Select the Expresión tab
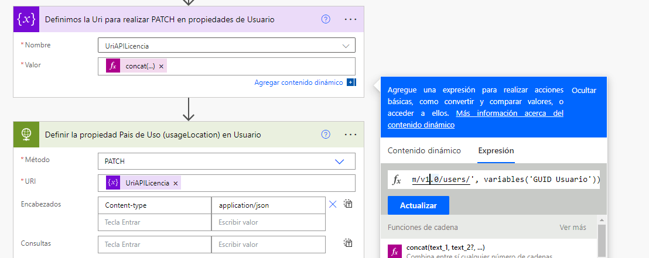Image resolution: width=649 pixels, height=258 pixels. tap(496, 150)
